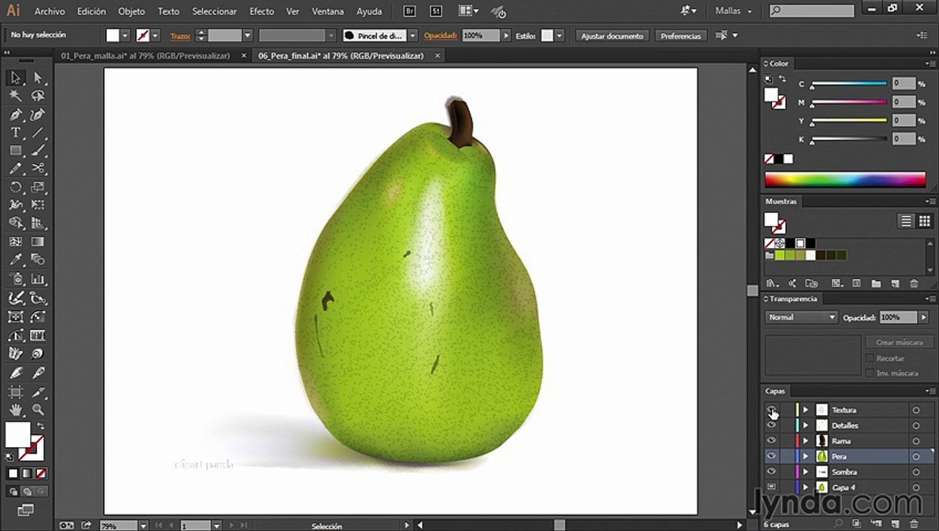The width and height of the screenshot is (939, 531).
Task: Open the Transparencia opacity slider arrow
Action: pyautogui.click(x=923, y=317)
